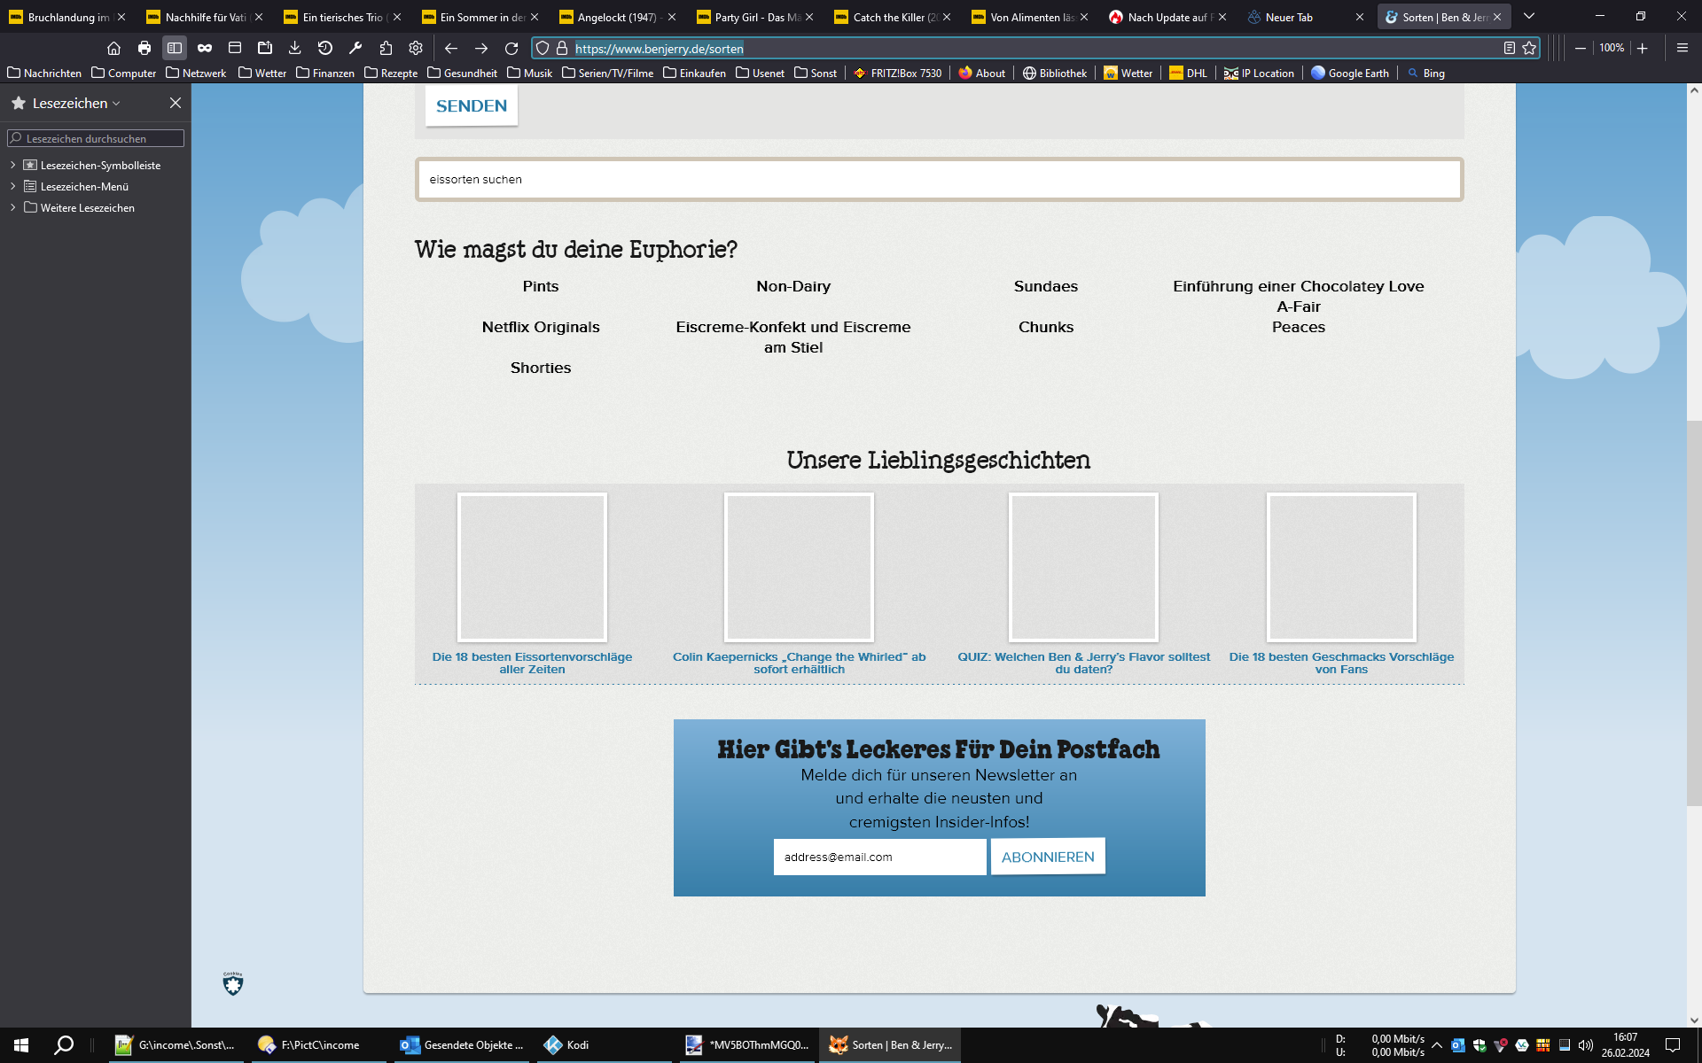Click the page vertical scrollbar thumb
Viewport: 1702px width, 1063px height.
[x=1693, y=611]
